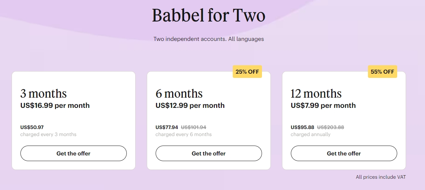Click the Two independent accounts subtitle

[208, 39]
